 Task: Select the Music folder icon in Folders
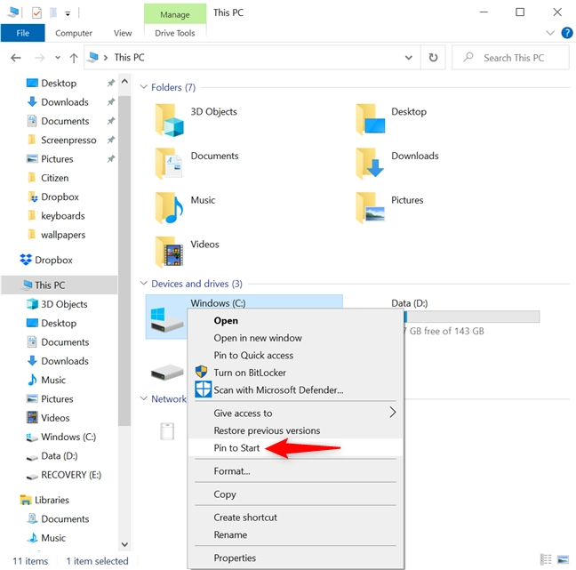coord(169,208)
